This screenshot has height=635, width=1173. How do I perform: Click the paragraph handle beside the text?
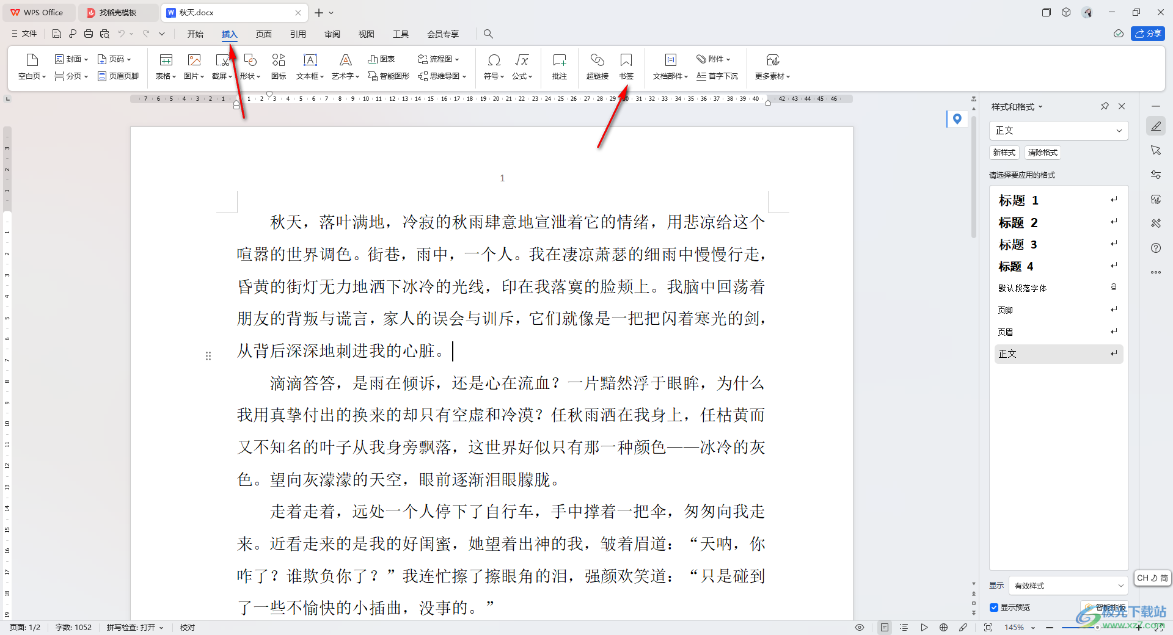pos(208,356)
